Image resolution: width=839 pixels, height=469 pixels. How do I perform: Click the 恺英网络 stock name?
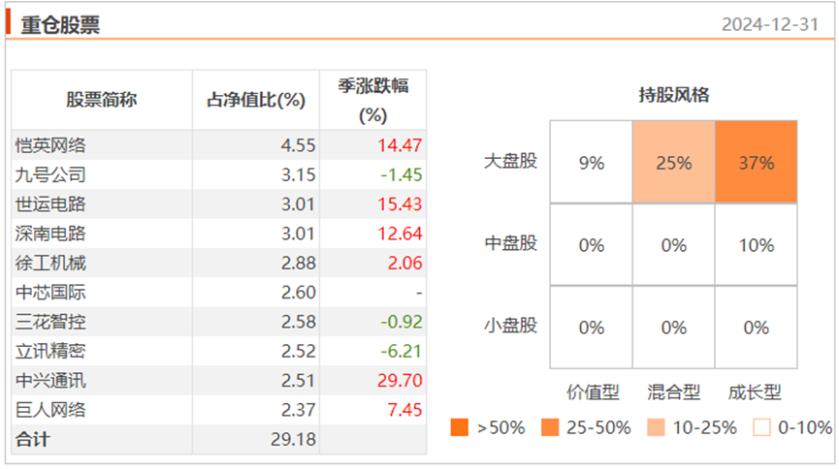point(51,145)
